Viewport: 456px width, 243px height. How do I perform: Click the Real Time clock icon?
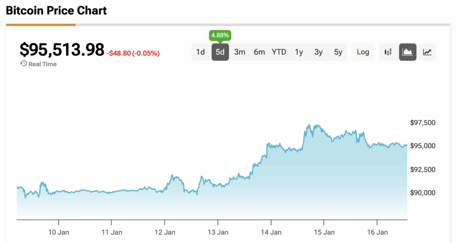[24, 64]
